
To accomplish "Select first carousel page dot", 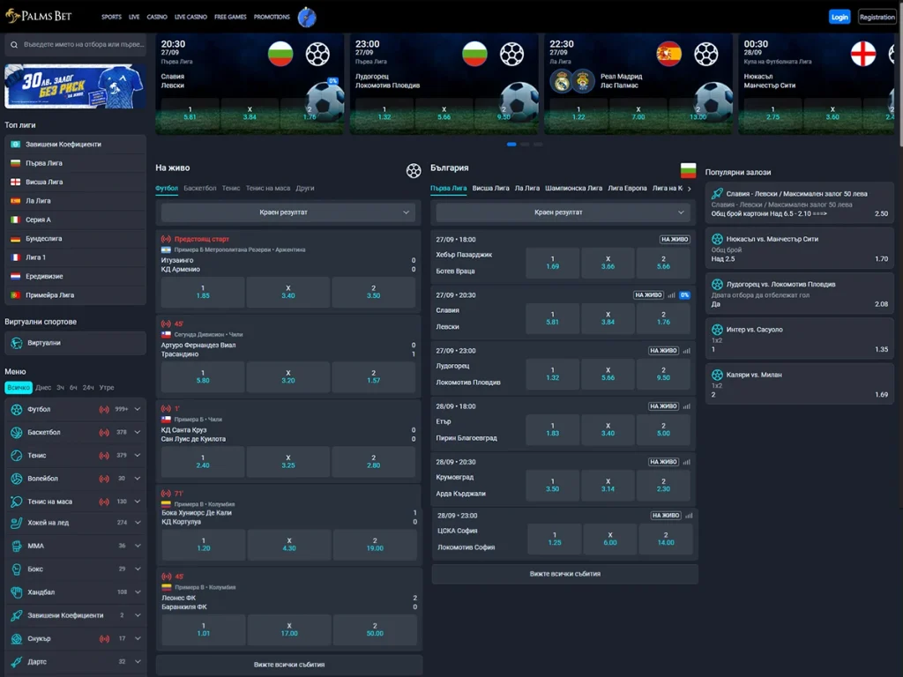I will (x=511, y=144).
